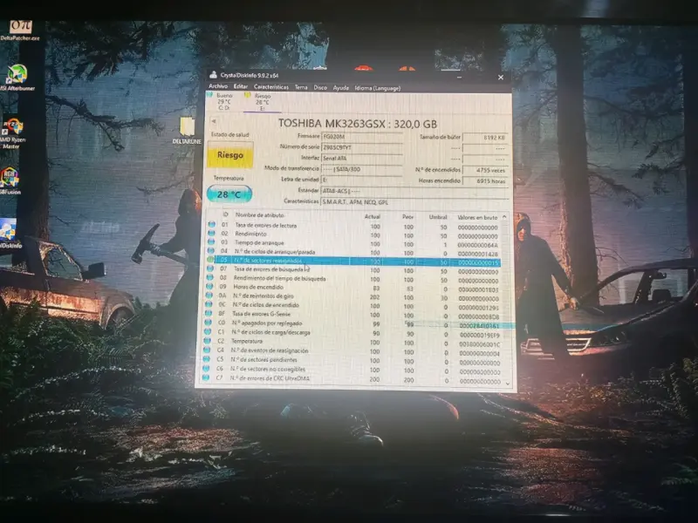Click the CrystalDiskInfo title bar app icon
This screenshot has height=523, width=698.
click(x=213, y=75)
